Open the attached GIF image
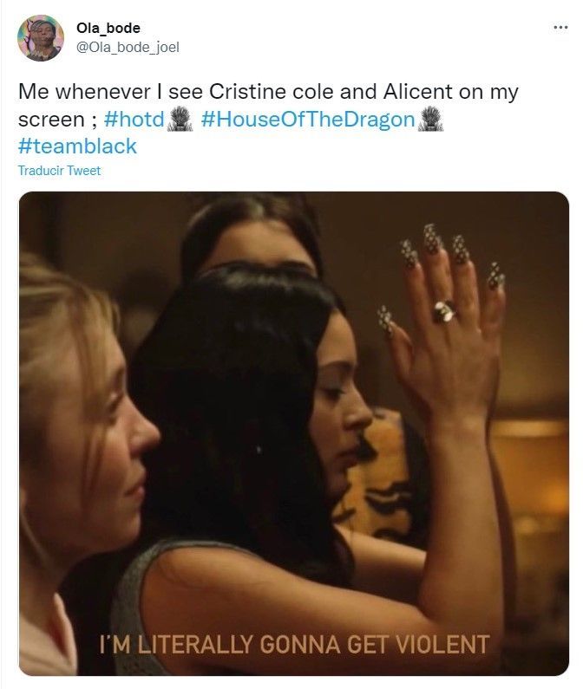This screenshot has height=689, width=583. [x=293, y=433]
